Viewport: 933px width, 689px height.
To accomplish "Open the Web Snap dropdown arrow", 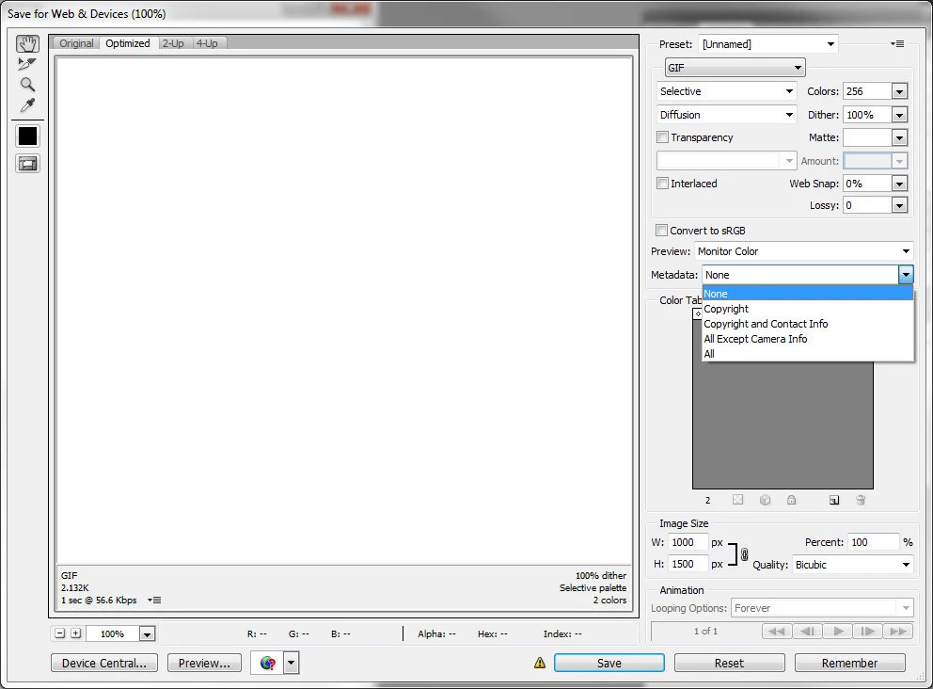I will coord(899,184).
